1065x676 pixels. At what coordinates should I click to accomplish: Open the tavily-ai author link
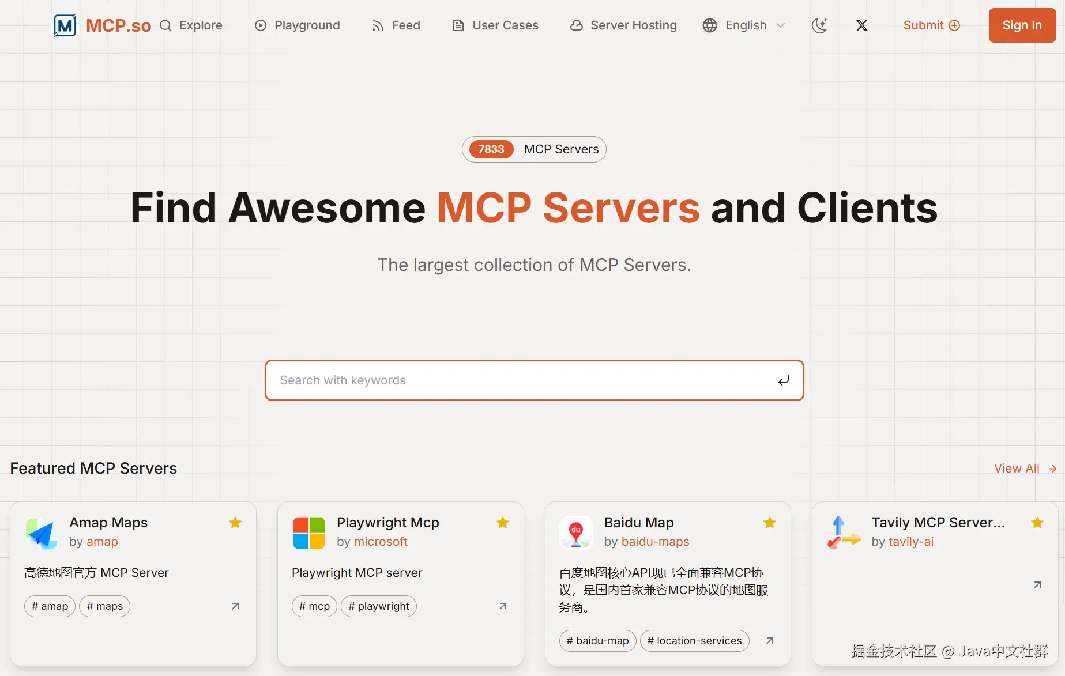click(911, 542)
